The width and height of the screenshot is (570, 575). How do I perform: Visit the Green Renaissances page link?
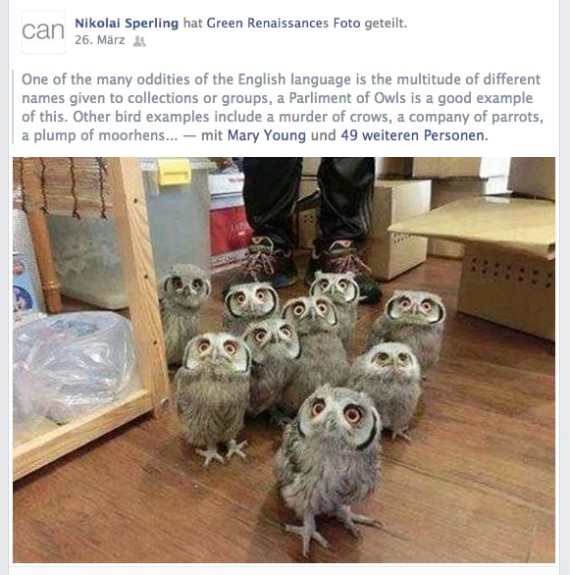tap(268, 24)
